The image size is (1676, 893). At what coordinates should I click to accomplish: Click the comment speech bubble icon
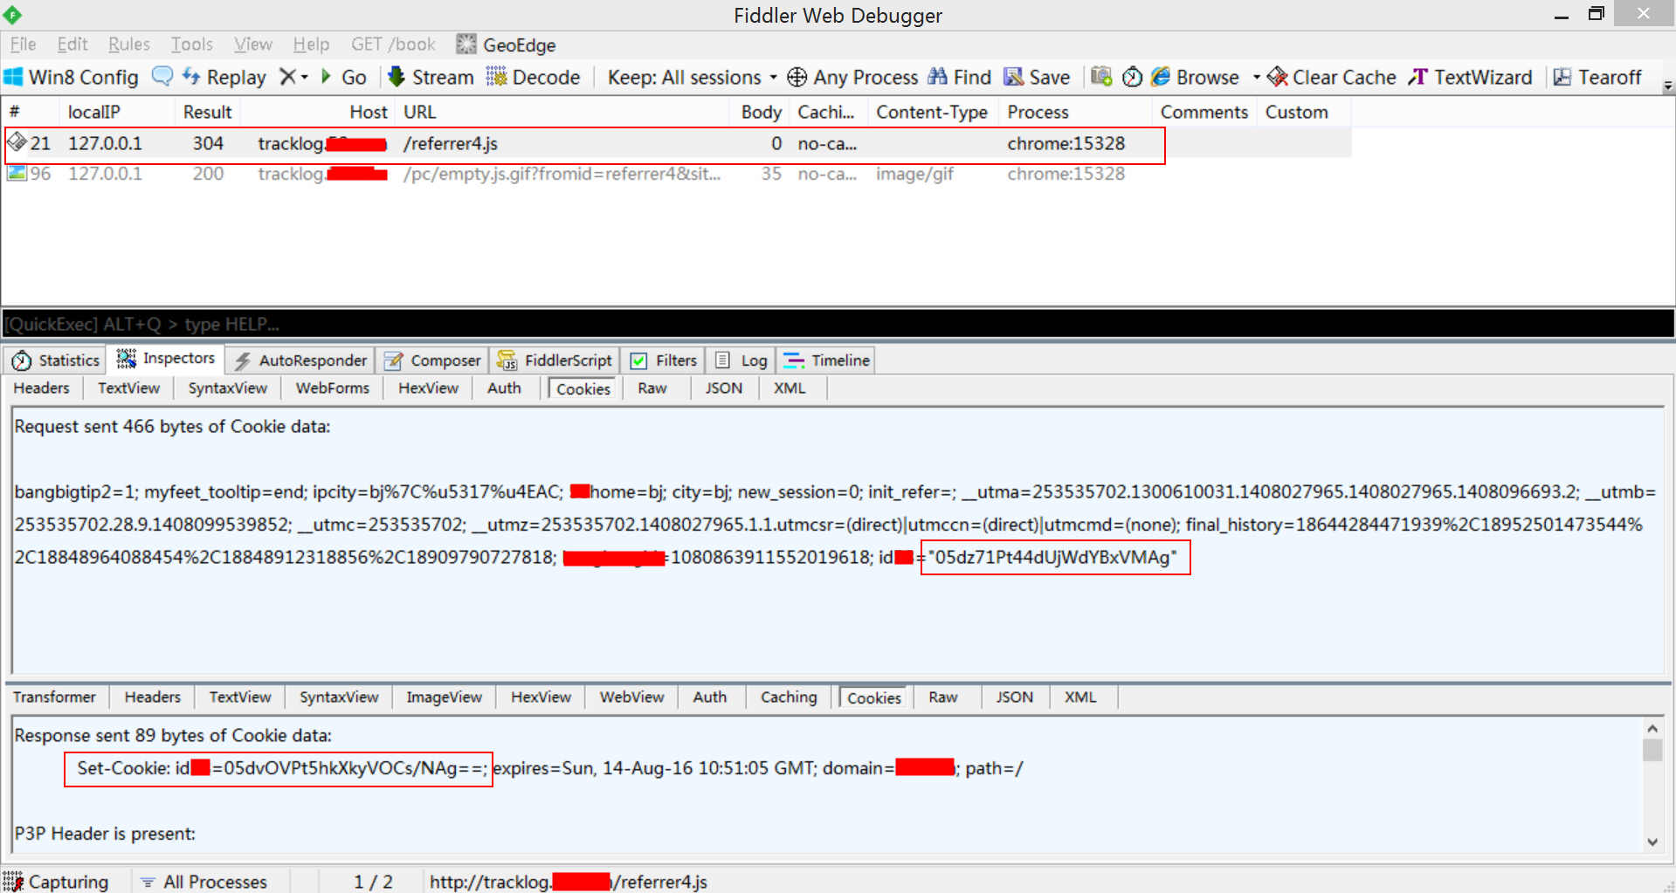[x=162, y=76]
